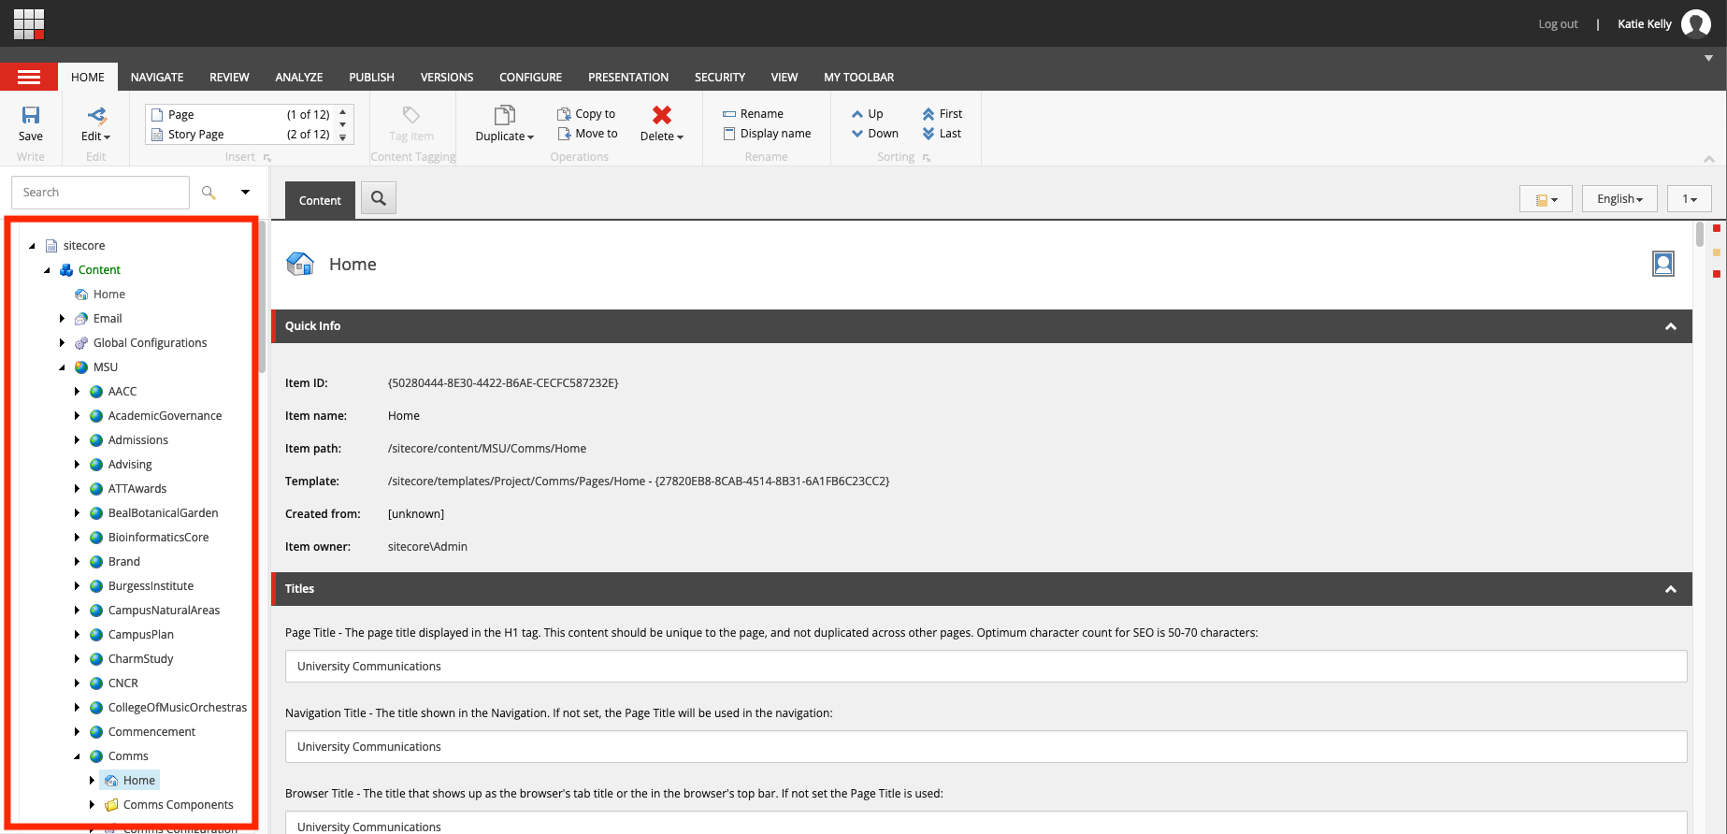Image resolution: width=1727 pixels, height=834 pixels.
Task: Click the Page Title input field
Action: (x=986, y=667)
